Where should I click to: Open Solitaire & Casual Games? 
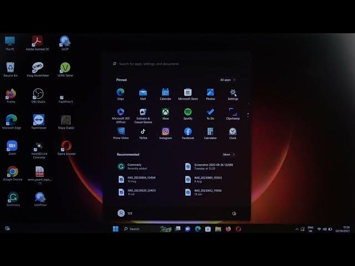pyautogui.click(x=143, y=116)
